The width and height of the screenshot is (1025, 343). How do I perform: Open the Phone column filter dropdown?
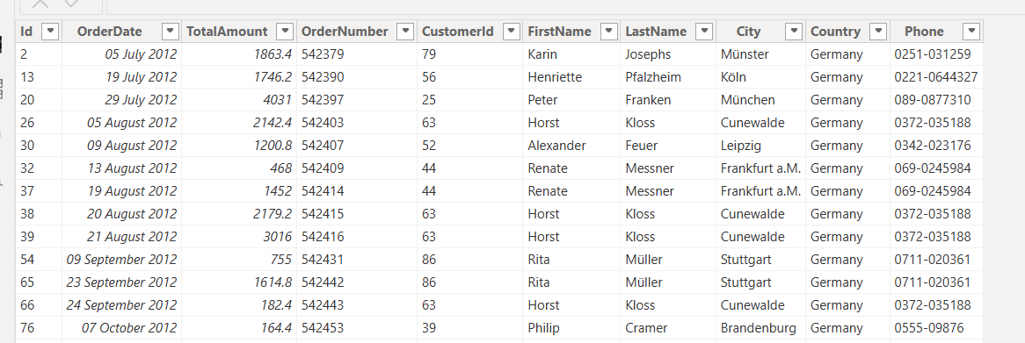pos(972,32)
